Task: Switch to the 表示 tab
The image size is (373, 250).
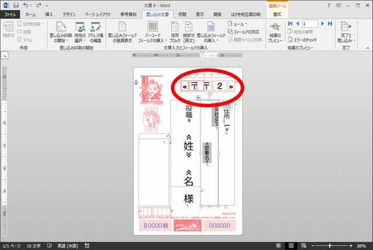Action: 200,15
